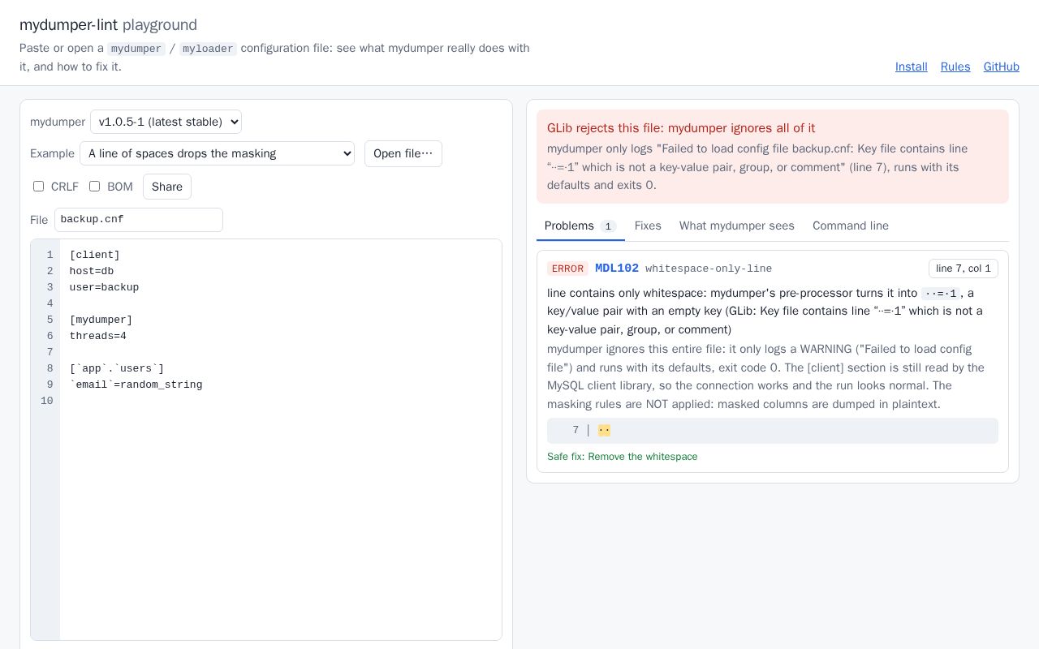Click line number 10 in gutter

click(x=46, y=401)
